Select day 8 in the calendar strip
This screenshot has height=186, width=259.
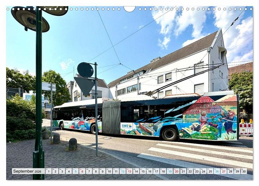coord(96,171)
